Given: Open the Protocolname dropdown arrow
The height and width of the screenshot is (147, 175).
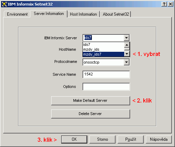Looking at the screenshot, I should click(126, 62).
